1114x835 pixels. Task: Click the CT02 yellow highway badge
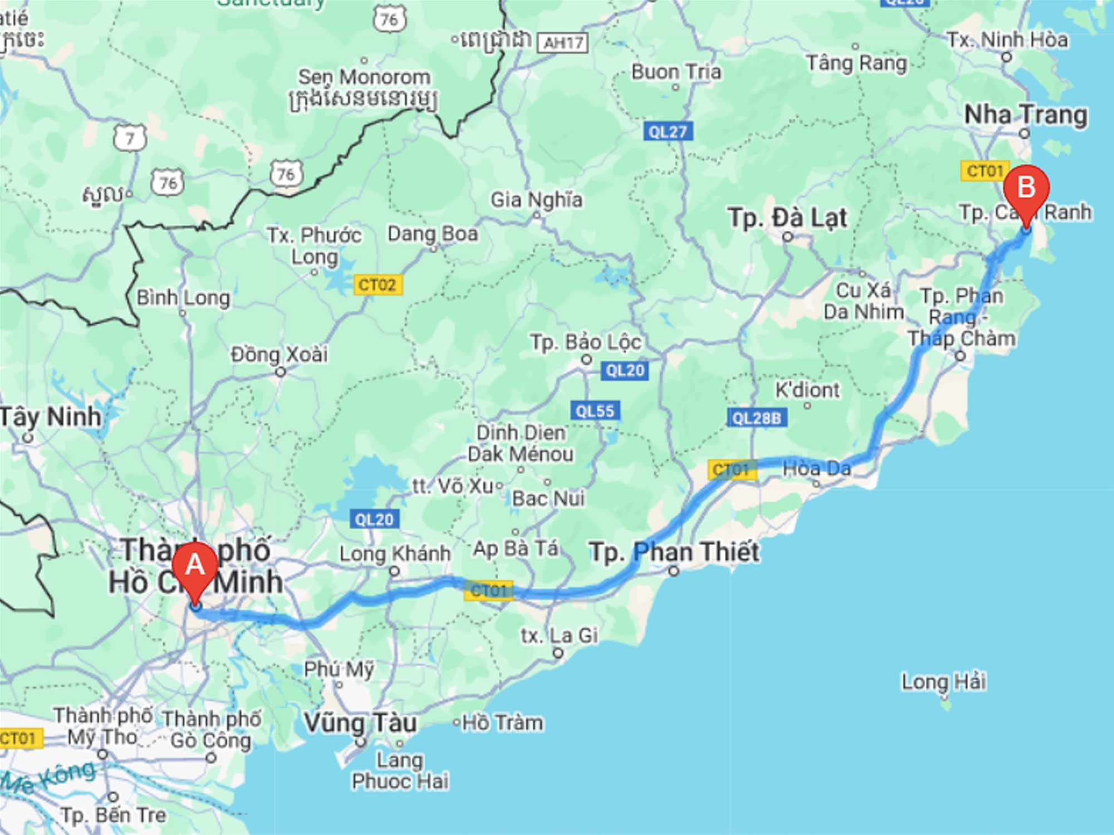click(x=377, y=285)
